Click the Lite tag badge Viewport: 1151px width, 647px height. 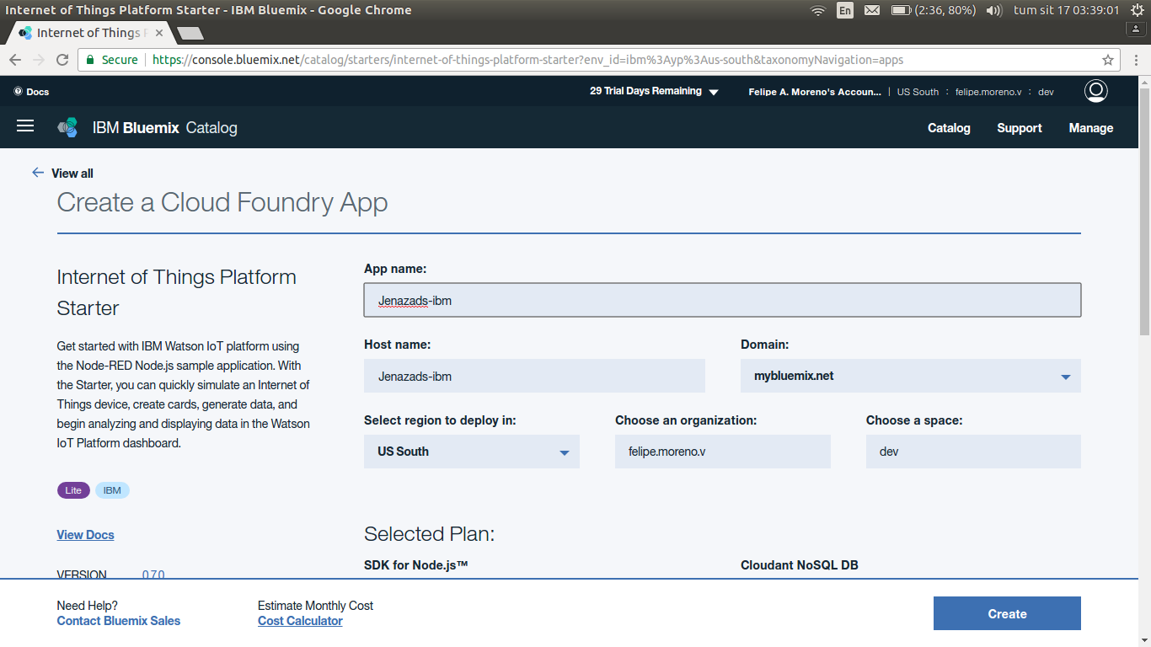(73, 490)
